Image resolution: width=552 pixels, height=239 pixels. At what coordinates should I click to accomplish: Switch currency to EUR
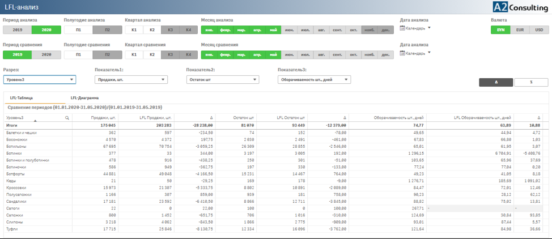(520, 30)
